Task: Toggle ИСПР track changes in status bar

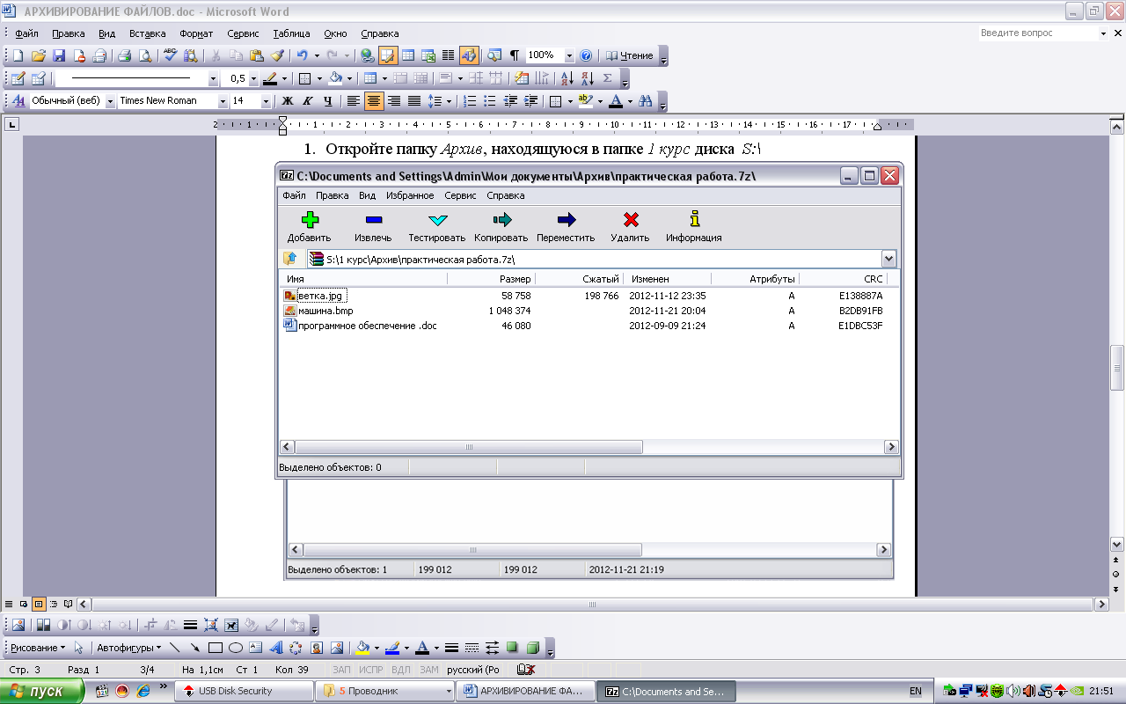Action: tap(372, 670)
